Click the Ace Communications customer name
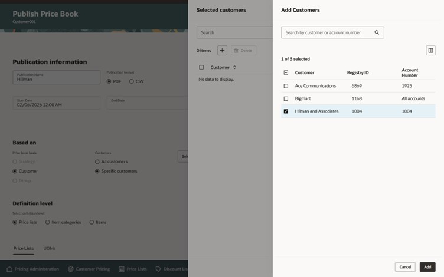The image size is (444, 277). click(315, 86)
